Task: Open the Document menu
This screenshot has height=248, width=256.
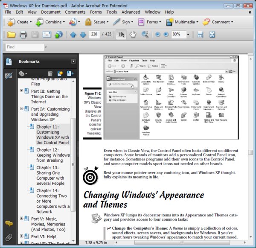Action: 51,12
